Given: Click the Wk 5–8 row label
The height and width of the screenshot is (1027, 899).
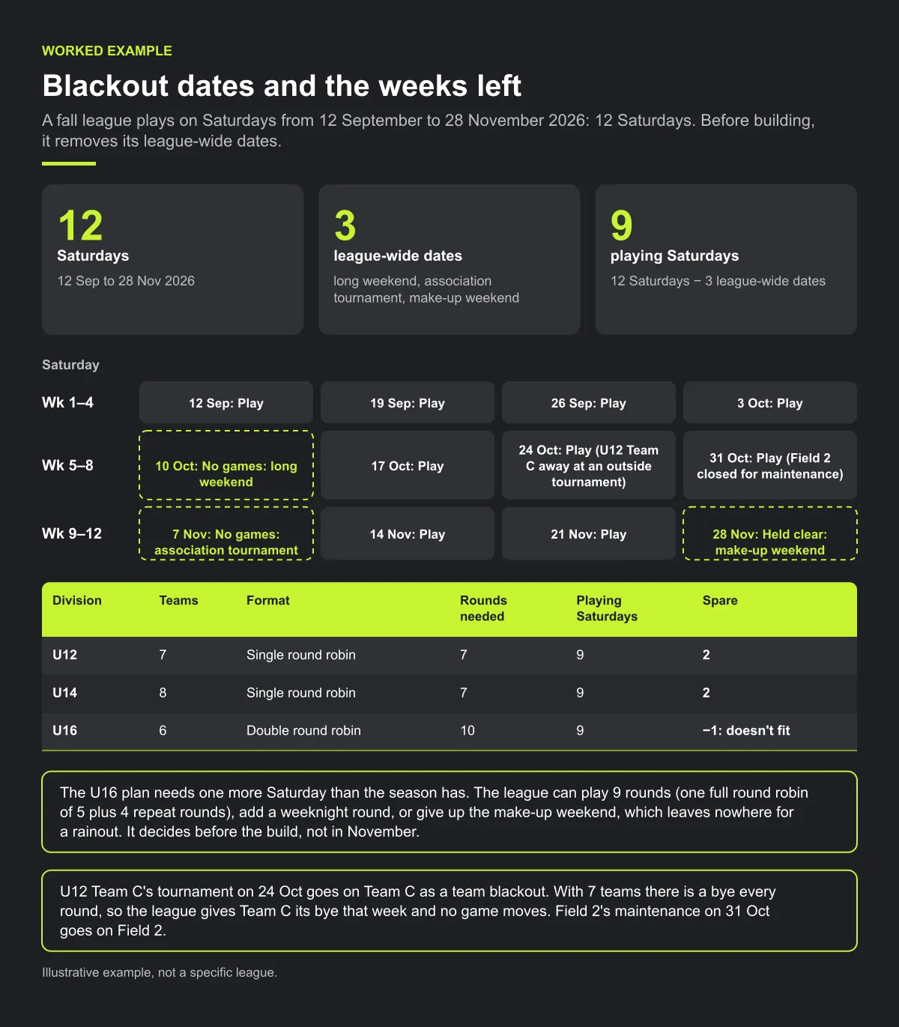Looking at the screenshot, I should [x=67, y=465].
